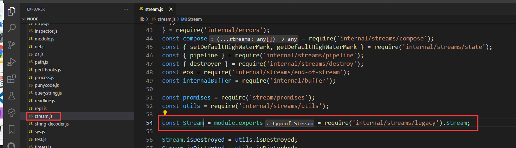Click line number 54 in the gutter

click(149, 123)
